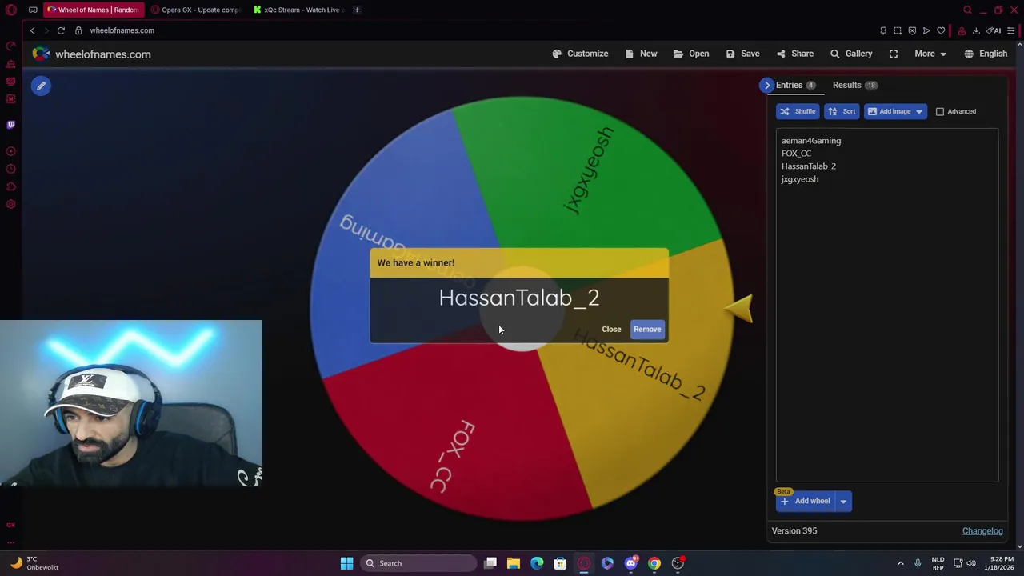
Task: Open Microsoft Edge from taskbar
Action: 537,563
